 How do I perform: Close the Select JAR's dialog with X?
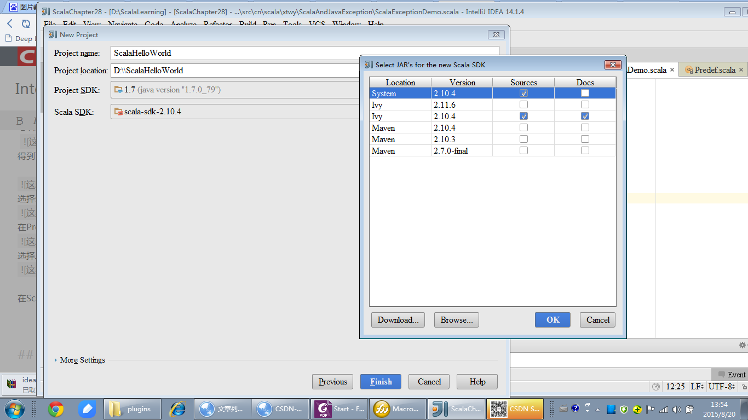tap(613, 65)
